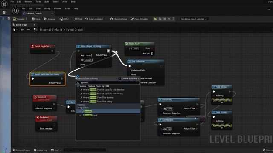This screenshot has width=273, height=153.
Task: Open the blueprint File menu
Action: [x=23, y=8]
